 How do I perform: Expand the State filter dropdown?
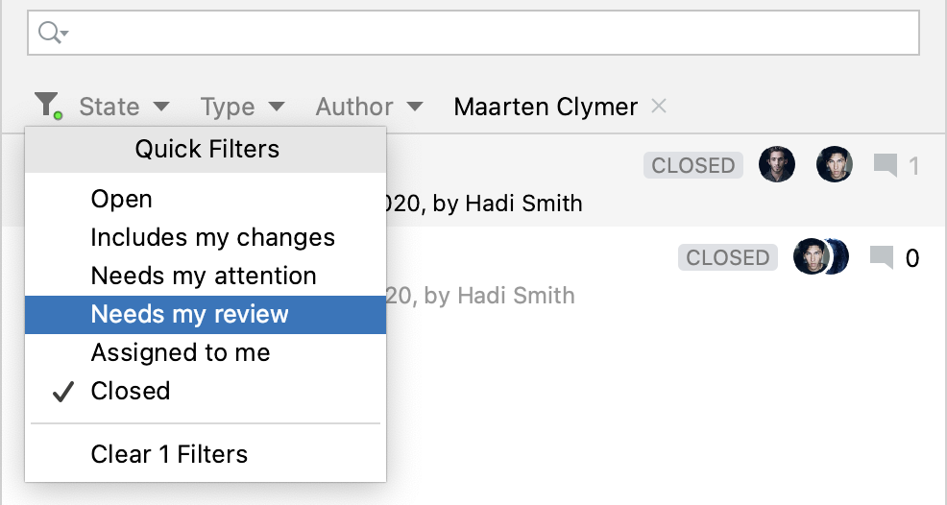[124, 107]
